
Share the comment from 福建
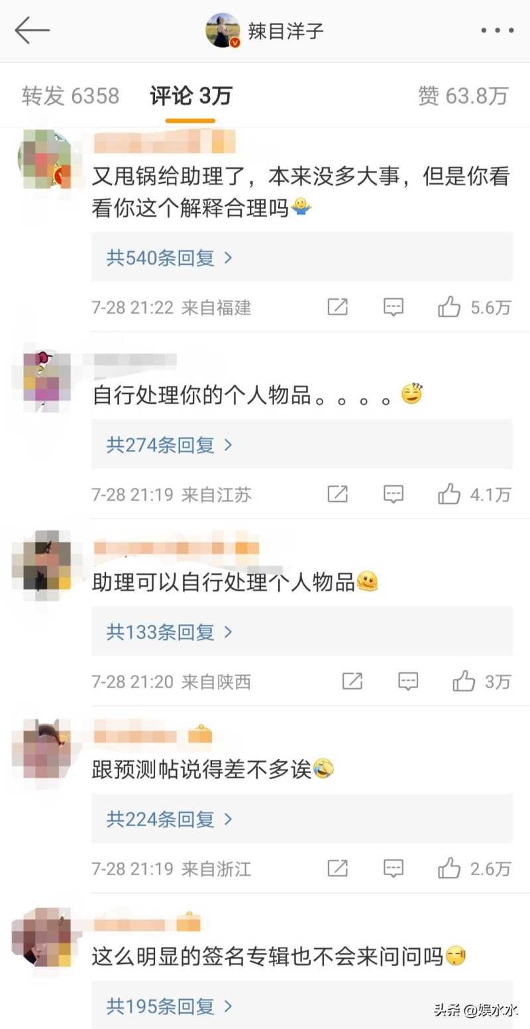pos(338,307)
